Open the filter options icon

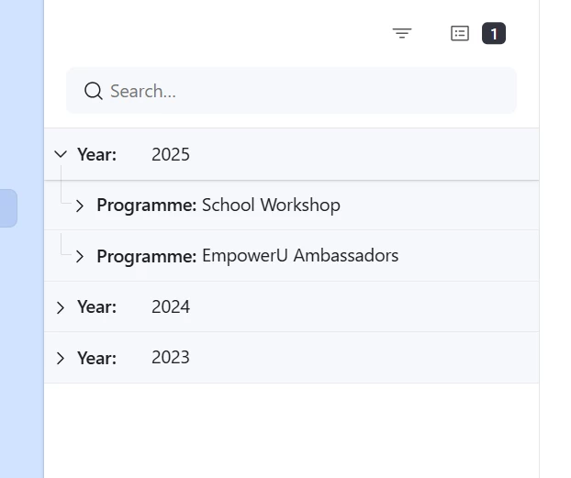(402, 34)
